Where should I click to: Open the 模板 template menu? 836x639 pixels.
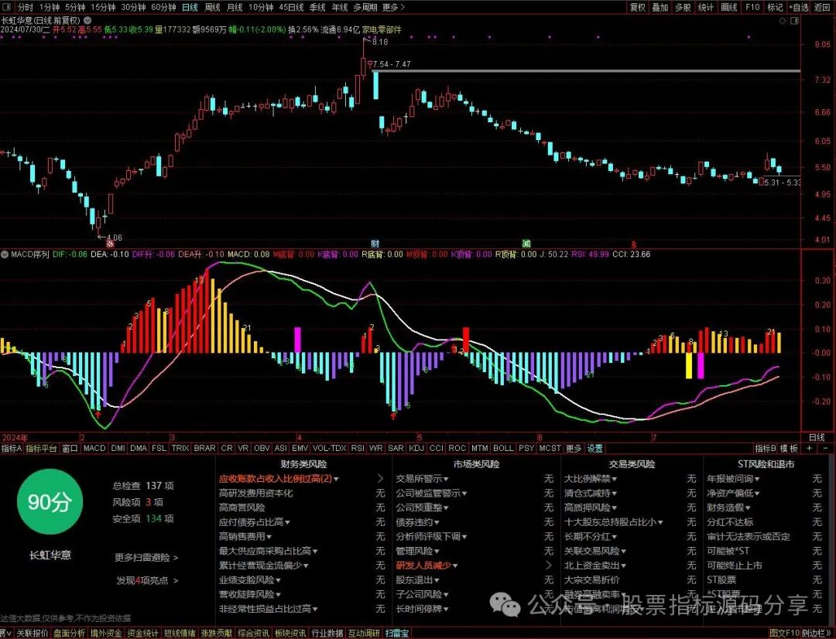[789, 448]
